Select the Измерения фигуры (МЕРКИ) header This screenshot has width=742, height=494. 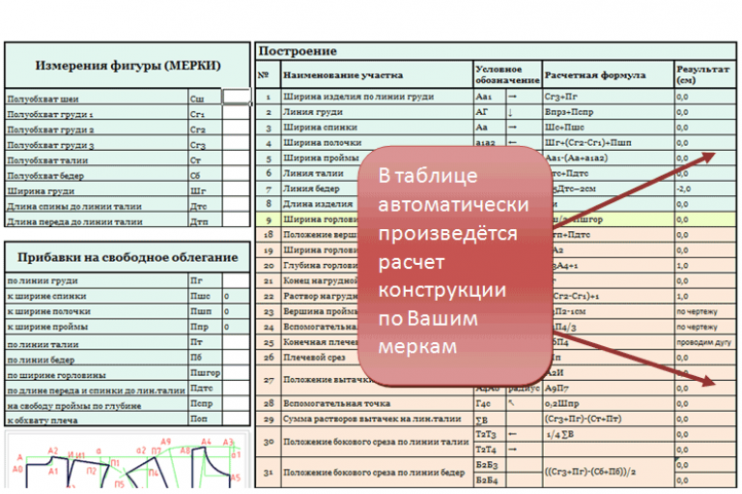click(128, 66)
